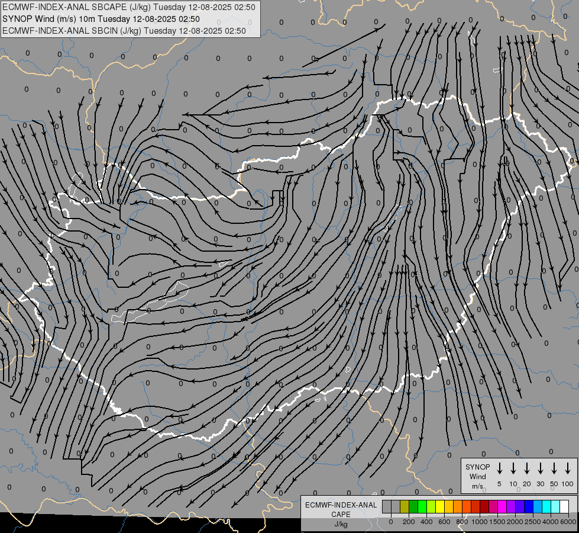Image resolution: width=579 pixels, height=533 pixels.
Task: Click the "SYNOP Wind m/s" legend label
Action: click(x=477, y=476)
